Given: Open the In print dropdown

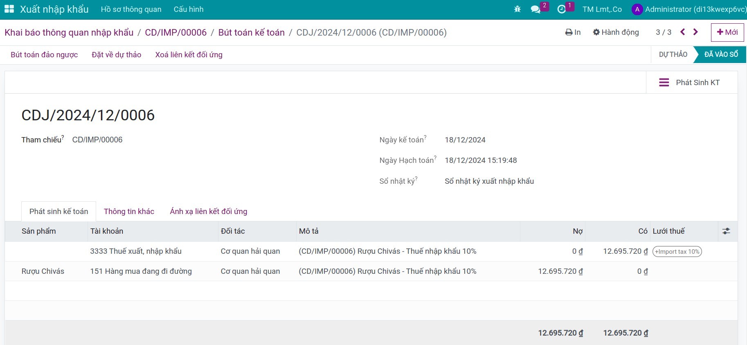Looking at the screenshot, I should click(573, 32).
